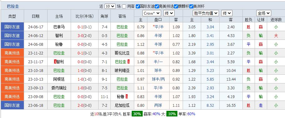Click the 40% handicap win rate value
The width and height of the screenshot is (285, 118).
pos(156,114)
